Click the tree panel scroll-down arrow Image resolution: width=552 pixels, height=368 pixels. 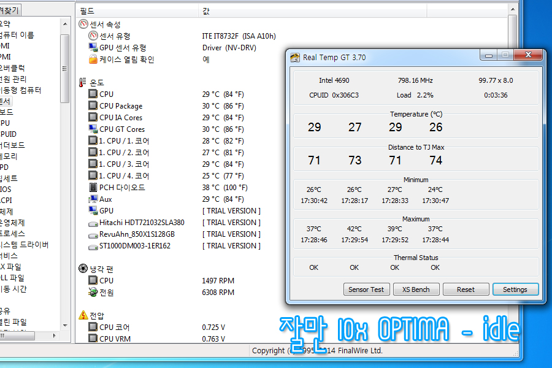(x=65, y=326)
